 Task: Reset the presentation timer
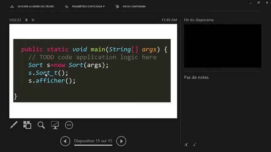point(33,20)
